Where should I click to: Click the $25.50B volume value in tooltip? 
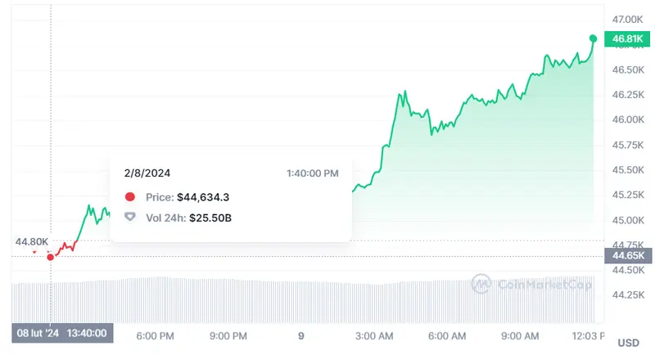pyautogui.click(x=210, y=218)
